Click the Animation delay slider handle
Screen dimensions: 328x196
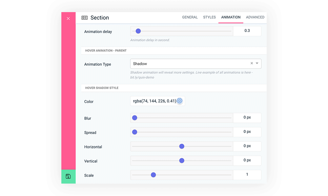tap(138, 31)
